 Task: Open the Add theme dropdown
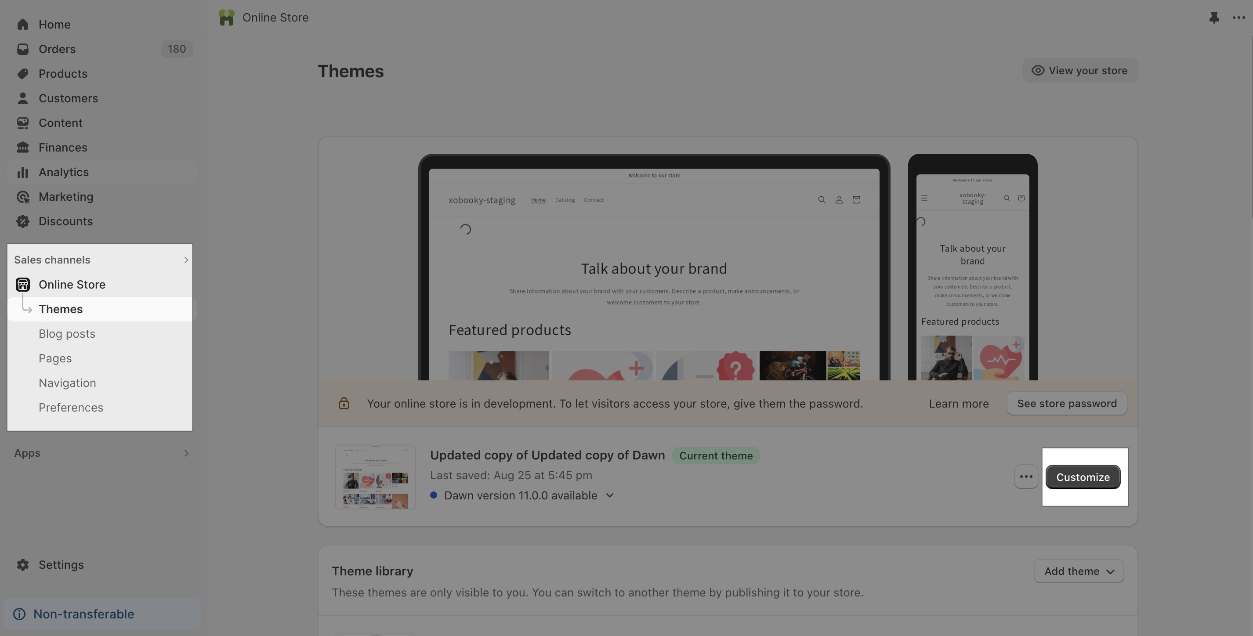1079,571
